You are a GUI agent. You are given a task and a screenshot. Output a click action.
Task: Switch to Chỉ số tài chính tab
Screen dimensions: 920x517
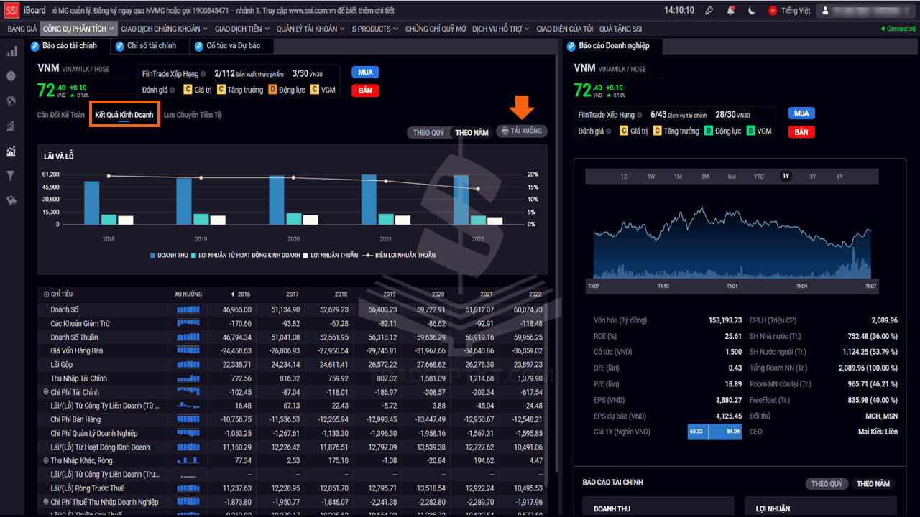point(151,45)
